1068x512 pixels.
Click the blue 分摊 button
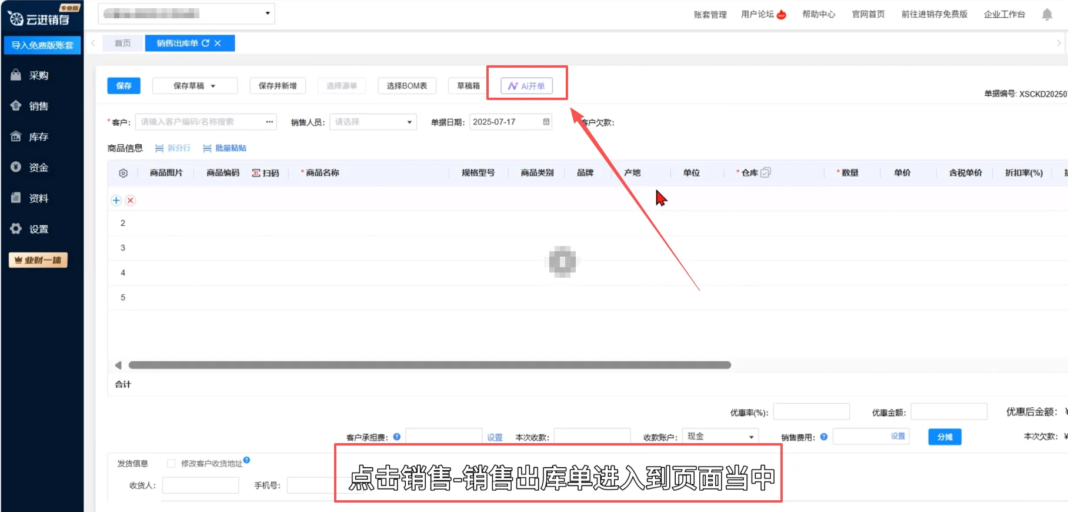click(944, 437)
